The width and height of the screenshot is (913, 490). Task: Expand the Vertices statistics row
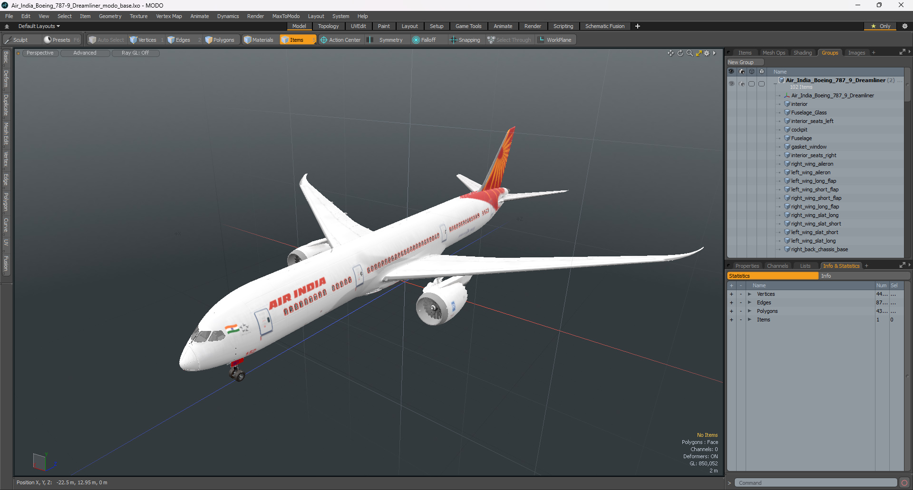pos(749,294)
